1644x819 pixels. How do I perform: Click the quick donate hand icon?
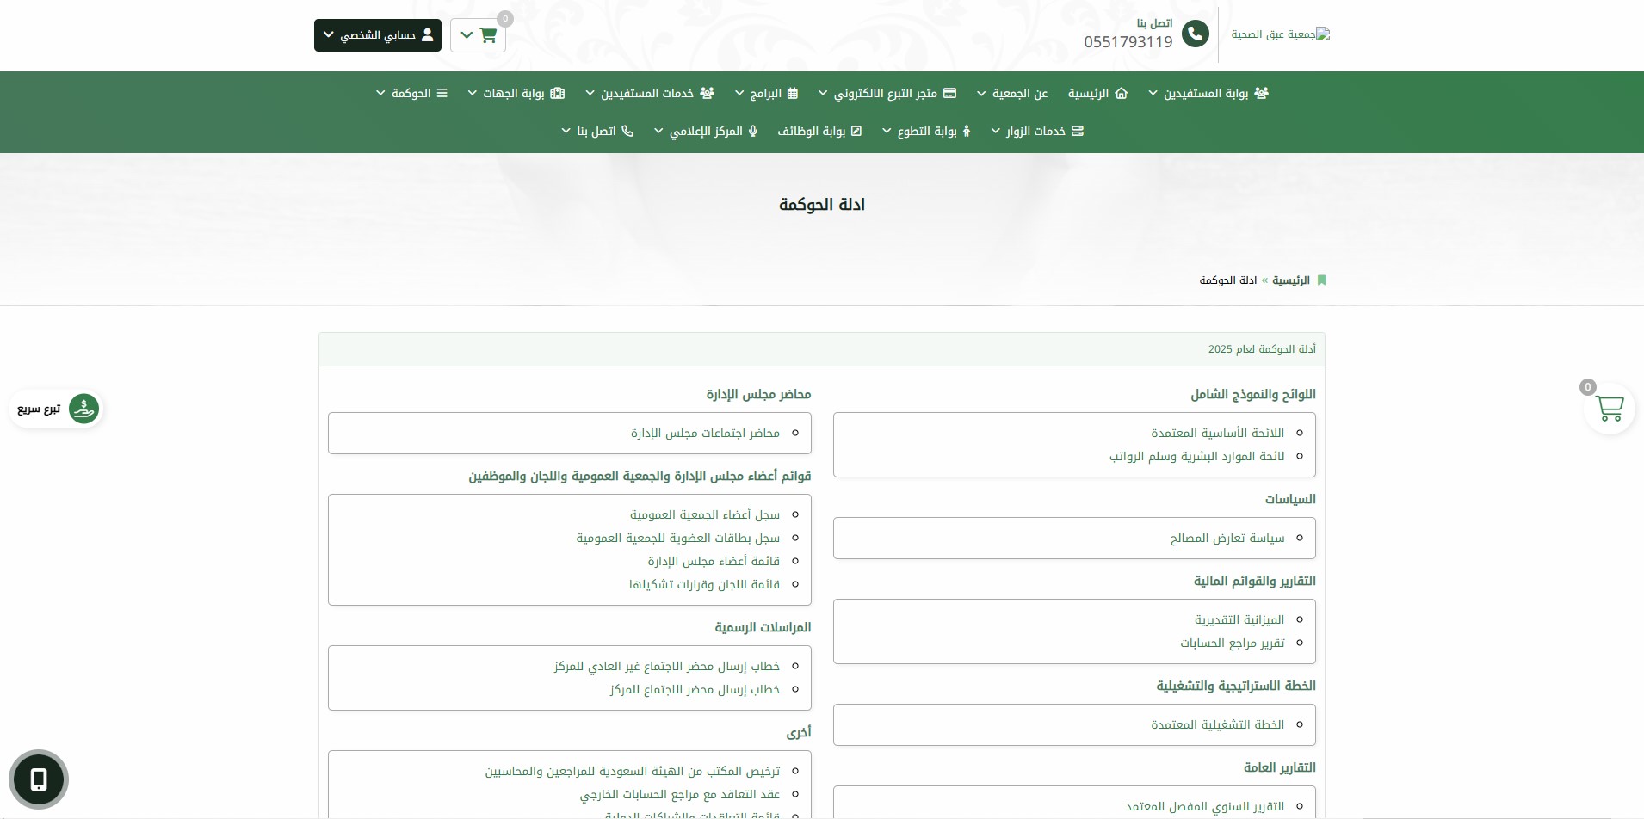(x=83, y=409)
